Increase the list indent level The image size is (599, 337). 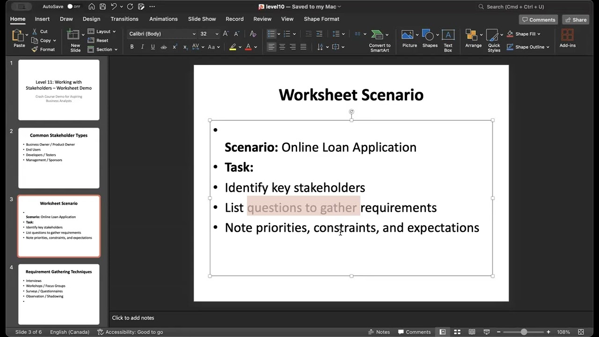point(319,34)
